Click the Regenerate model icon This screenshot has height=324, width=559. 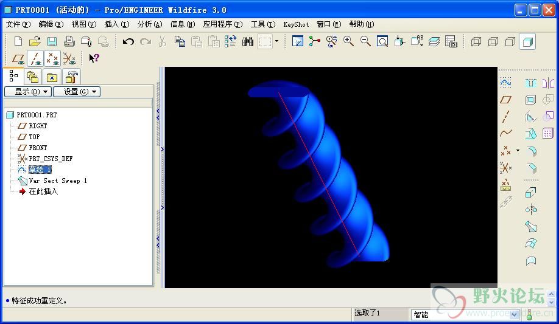(231, 42)
